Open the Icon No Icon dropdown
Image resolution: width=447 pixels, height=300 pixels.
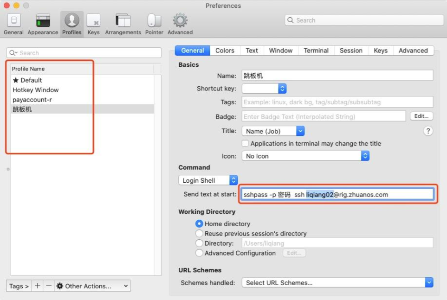pos(305,156)
